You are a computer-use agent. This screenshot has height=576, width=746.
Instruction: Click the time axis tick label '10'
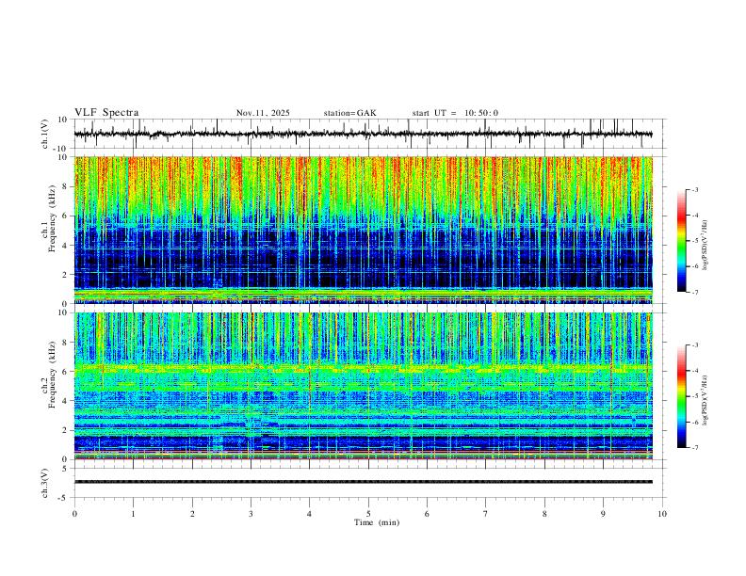662,514
